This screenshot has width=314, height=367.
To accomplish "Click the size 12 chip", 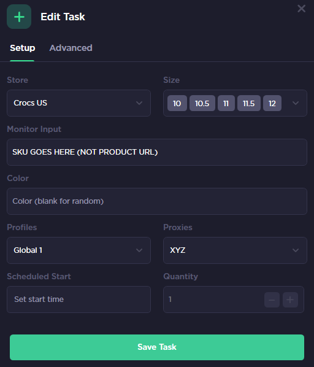I will click(272, 103).
